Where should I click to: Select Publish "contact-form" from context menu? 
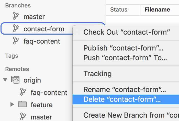124,48
